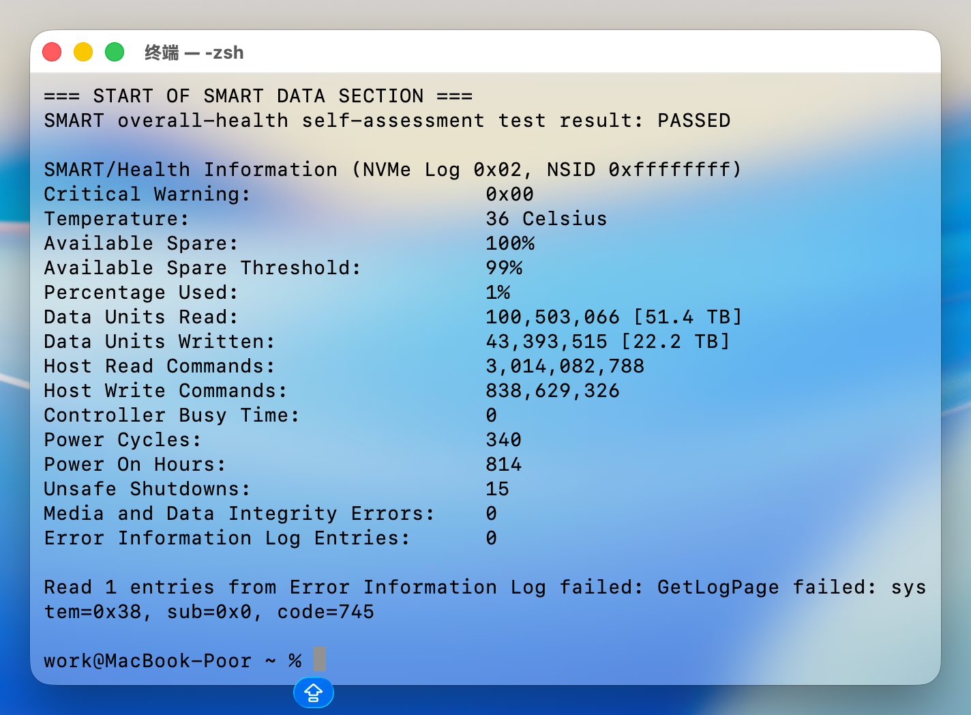Click the Power Cycles value 340
971x715 pixels.
[503, 440]
